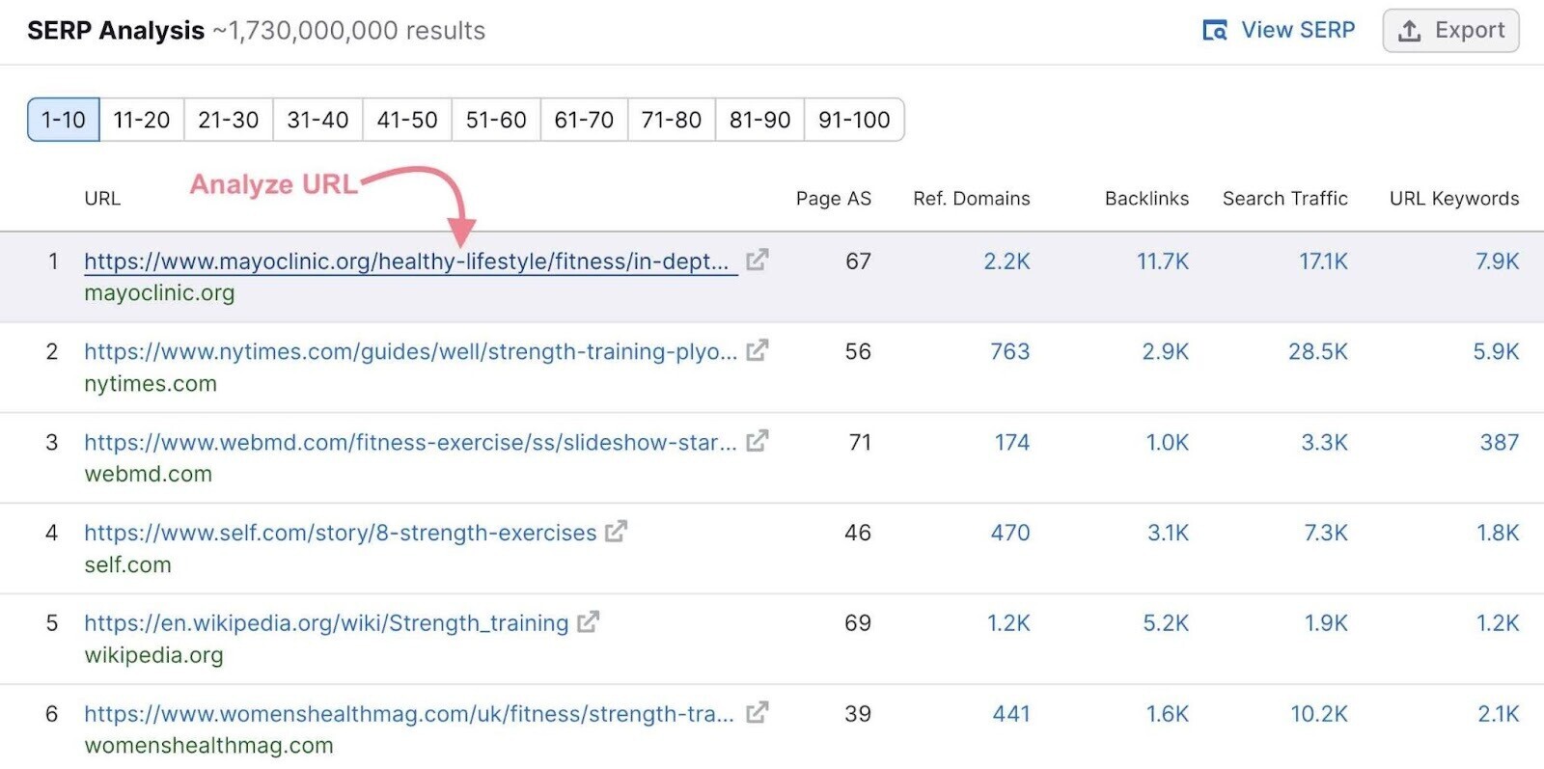This screenshot has width=1544, height=769.
Task: Click the 2.2K referring domains value for mayoclinic.org
Action: (1005, 261)
